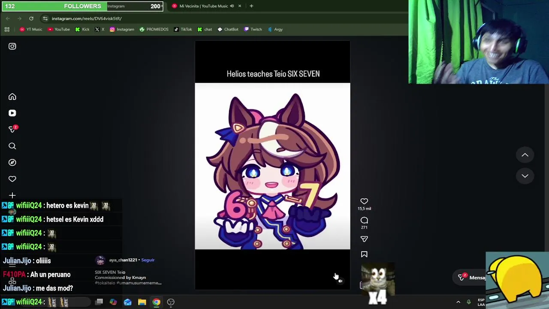Go to next reel with down chevron

[525, 176]
